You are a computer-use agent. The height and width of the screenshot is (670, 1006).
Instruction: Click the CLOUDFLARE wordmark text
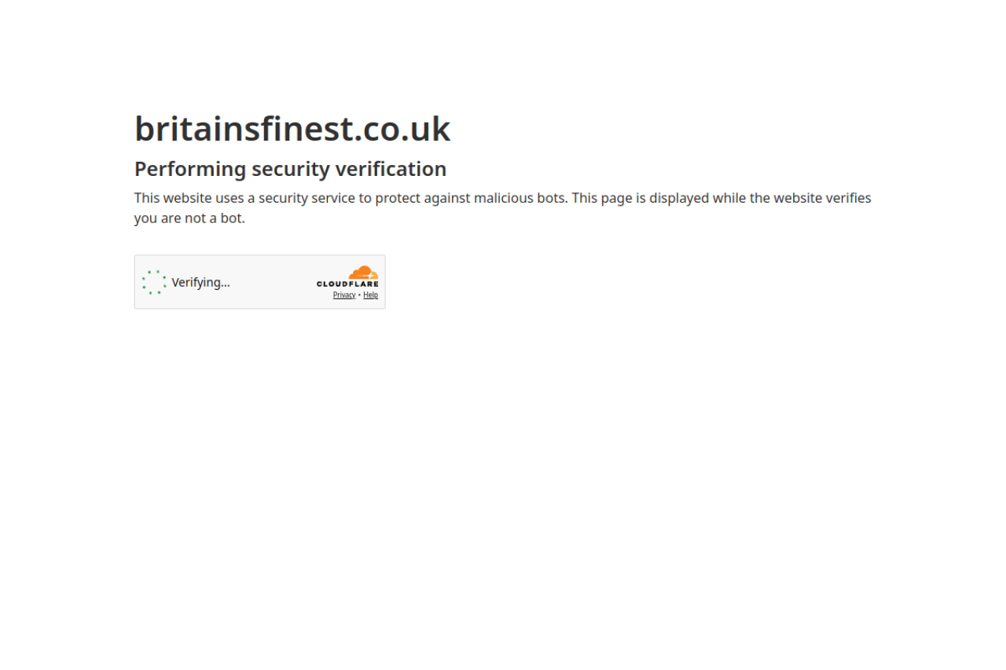tap(347, 284)
